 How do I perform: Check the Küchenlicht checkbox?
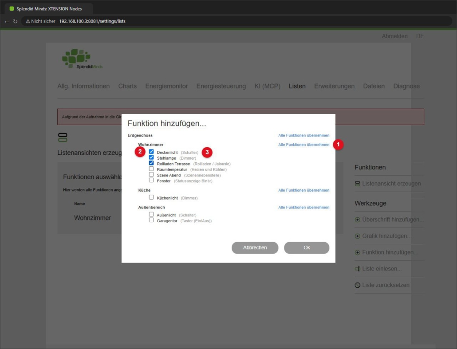coord(151,197)
